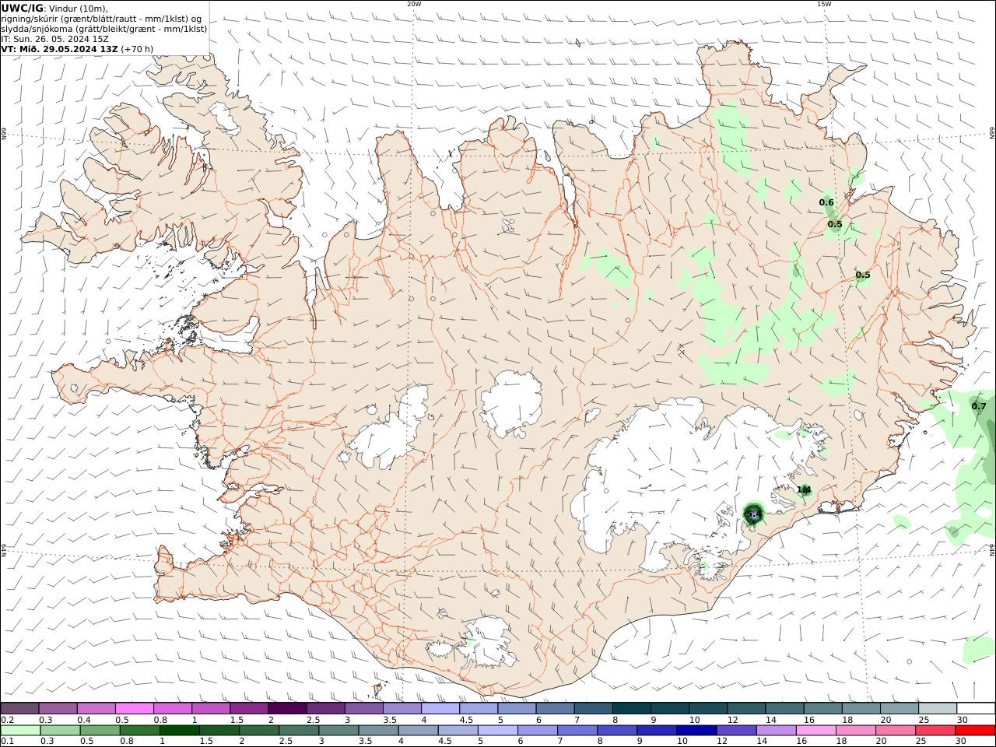
Task: Select upper legend swatch starting at 4
Action: coord(440,709)
